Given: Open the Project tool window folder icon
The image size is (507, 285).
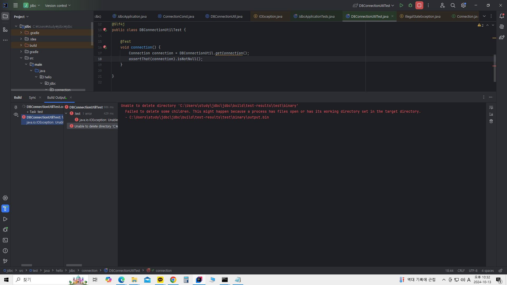Looking at the screenshot, I should 5,16.
